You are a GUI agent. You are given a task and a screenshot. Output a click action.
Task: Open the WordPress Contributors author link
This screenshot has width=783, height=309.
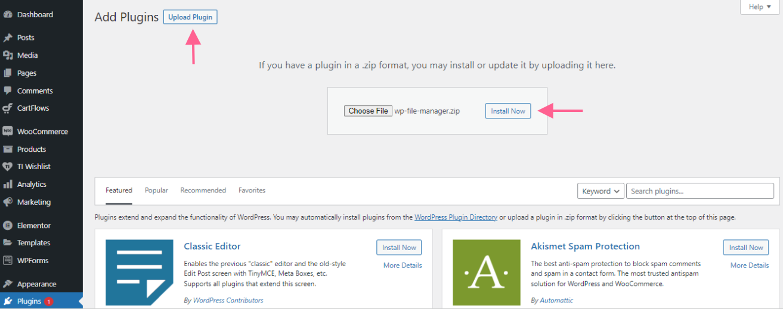click(x=228, y=301)
